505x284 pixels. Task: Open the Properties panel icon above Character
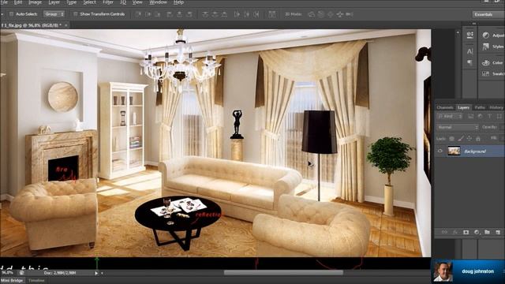tap(469, 35)
